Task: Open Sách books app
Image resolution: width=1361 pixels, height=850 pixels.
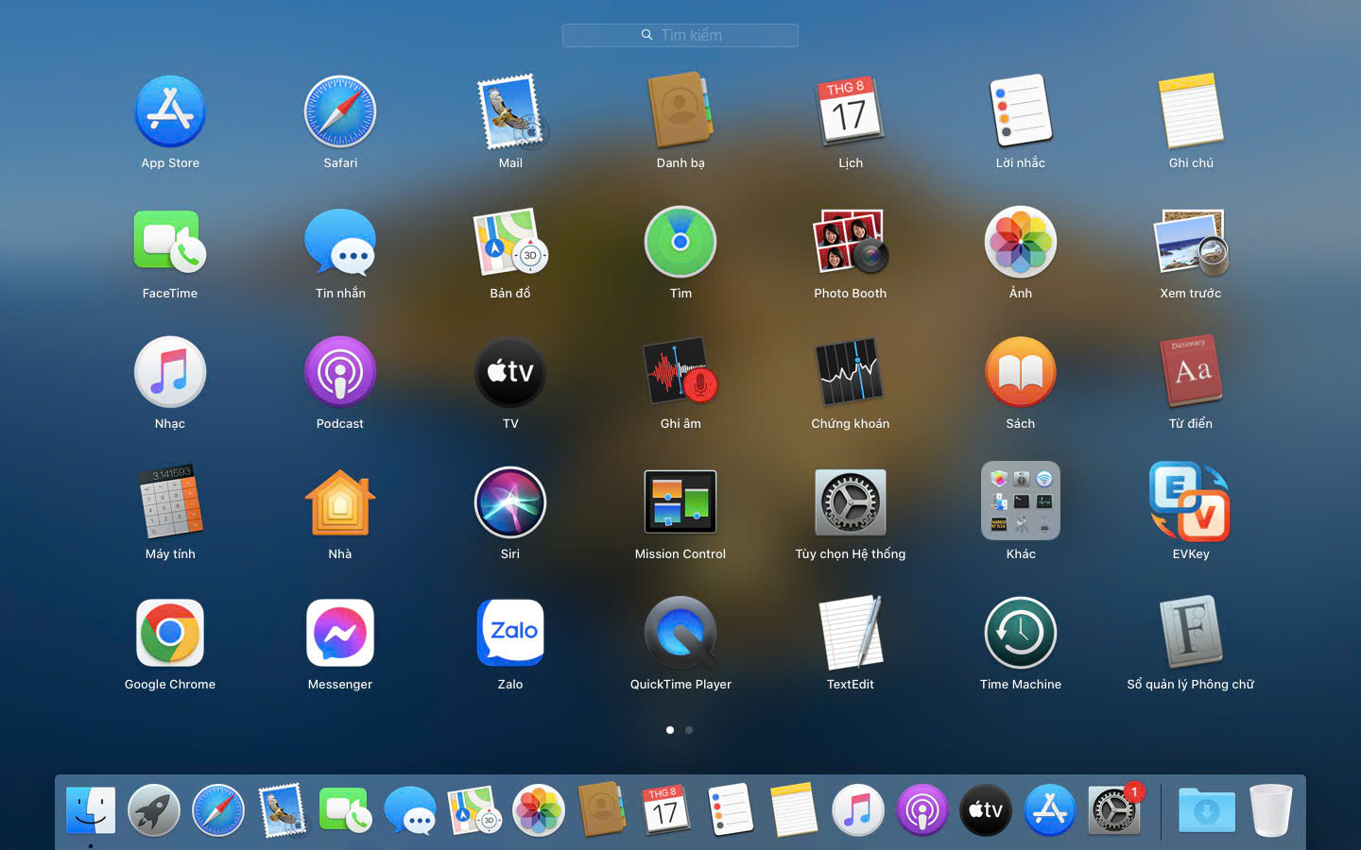Action: [1021, 372]
